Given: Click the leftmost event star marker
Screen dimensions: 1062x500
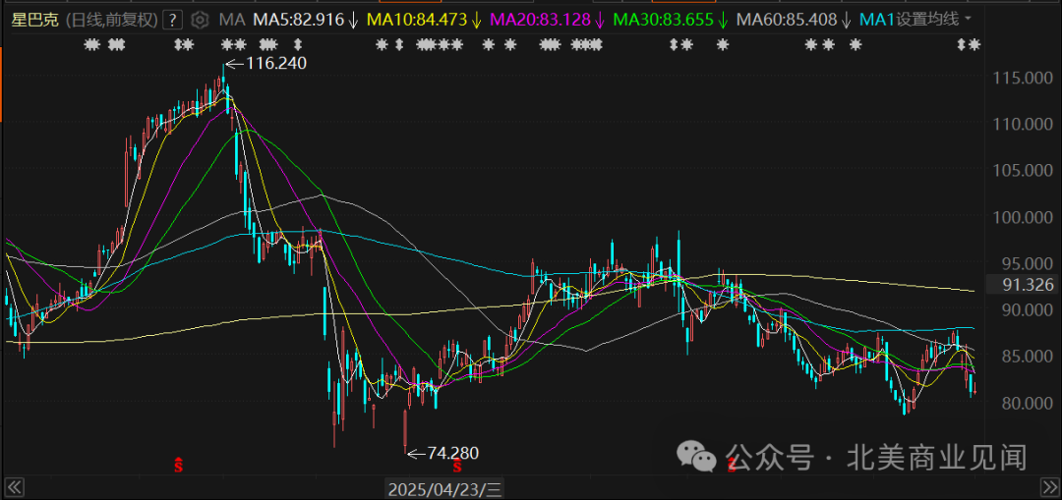Looking at the screenshot, I should (x=89, y=44).
